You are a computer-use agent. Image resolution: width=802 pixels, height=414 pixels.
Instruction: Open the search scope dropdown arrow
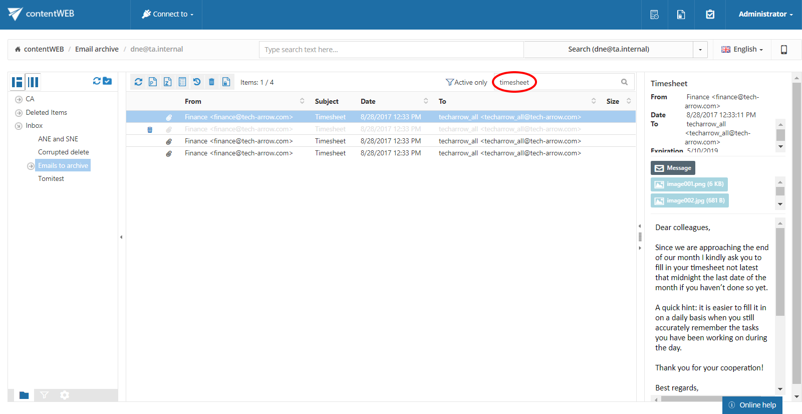(700, 50)
